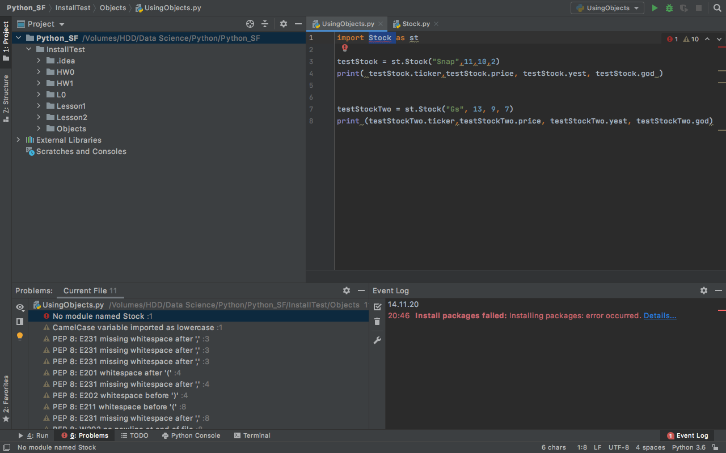Run with coverage icon in toolbar
726x453 pixels.
point(684,8)
